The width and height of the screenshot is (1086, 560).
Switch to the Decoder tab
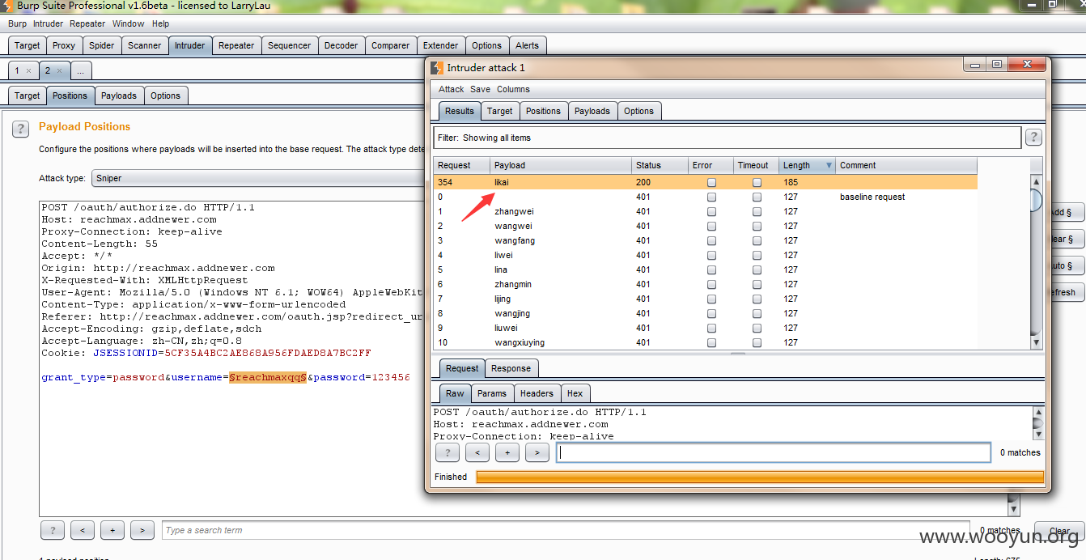click(341, 46)
